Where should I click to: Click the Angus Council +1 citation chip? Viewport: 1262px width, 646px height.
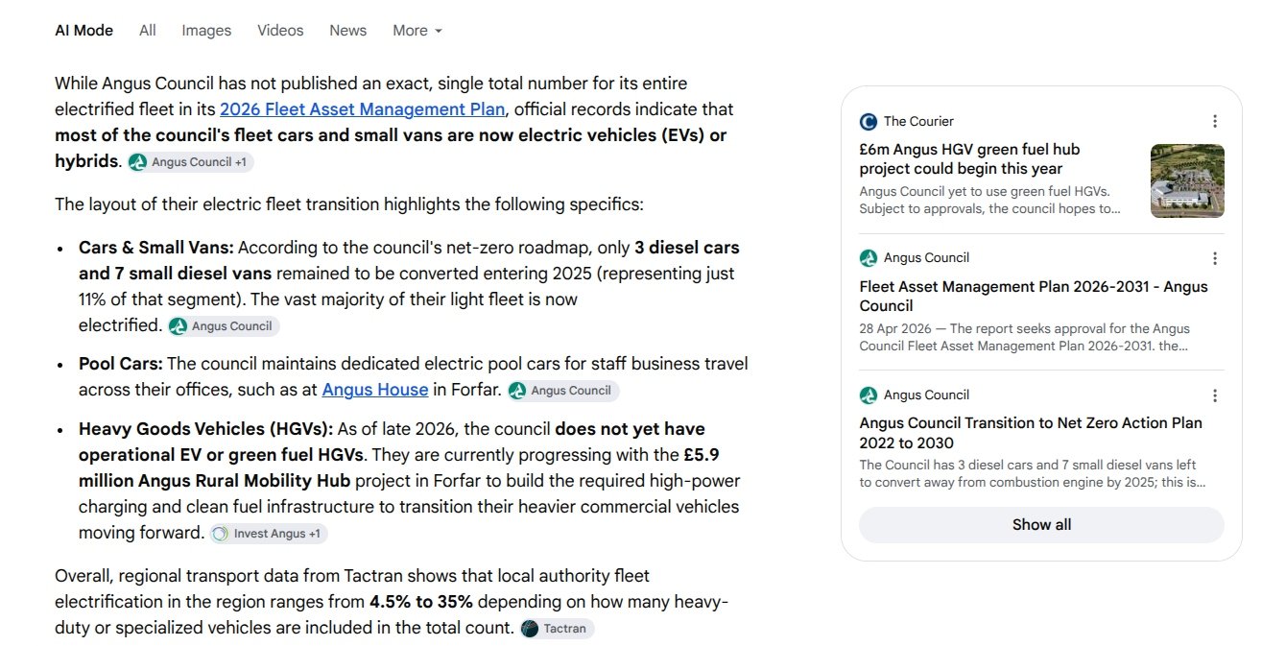(191, 162)
